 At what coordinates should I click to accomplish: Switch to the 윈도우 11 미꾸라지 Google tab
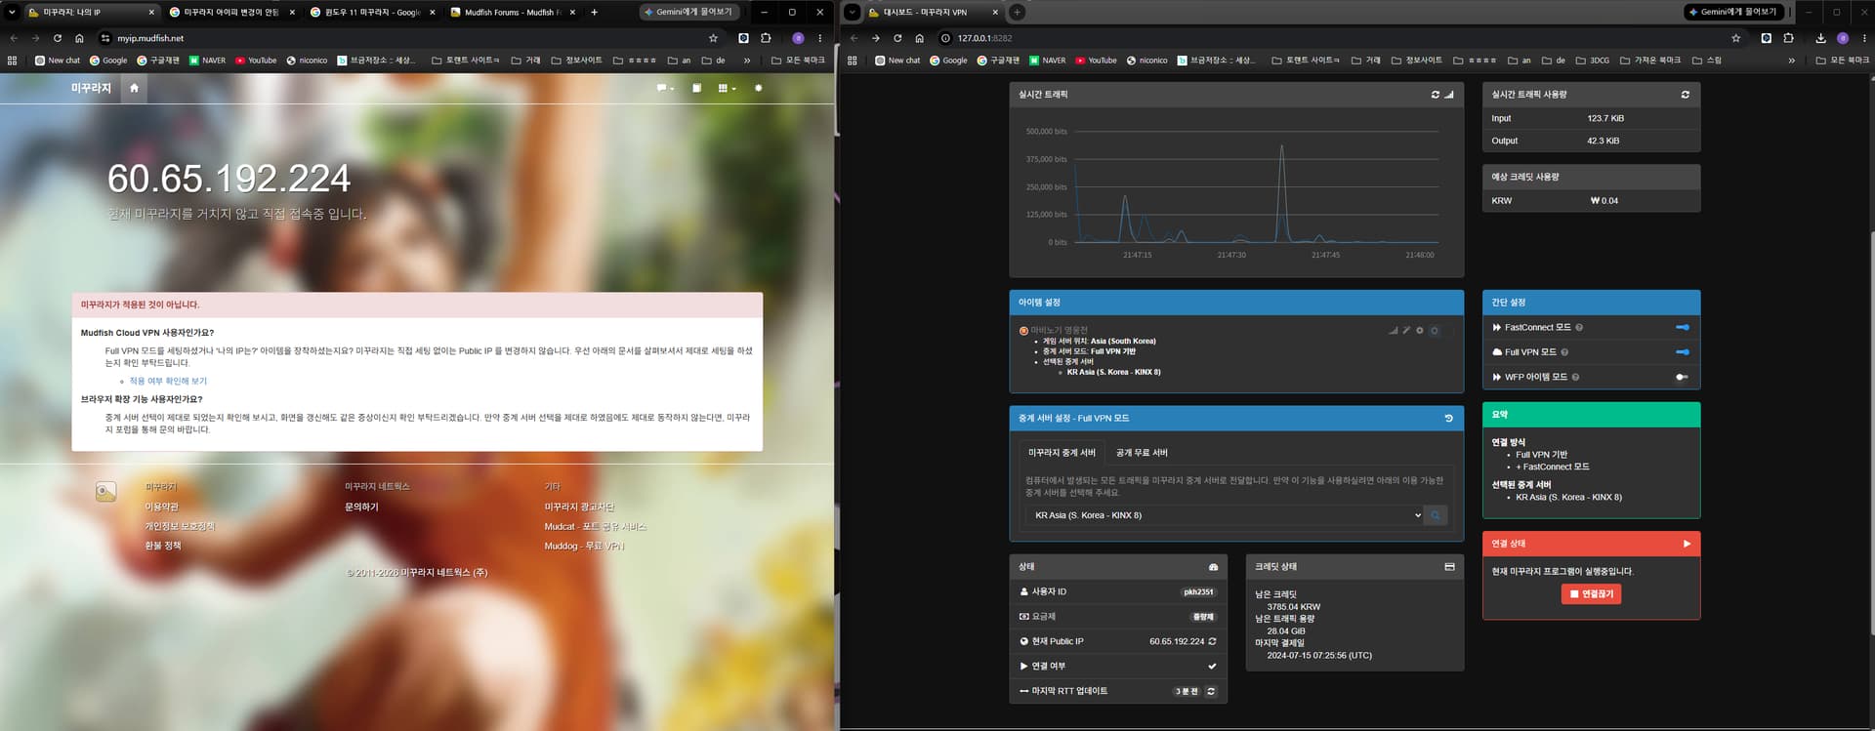(372, 13)
